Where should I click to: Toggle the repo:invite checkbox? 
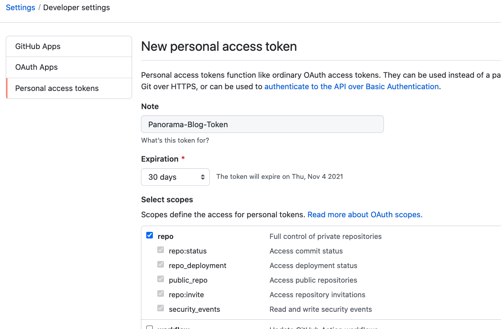pyautogui.click(x=161, y=294)
